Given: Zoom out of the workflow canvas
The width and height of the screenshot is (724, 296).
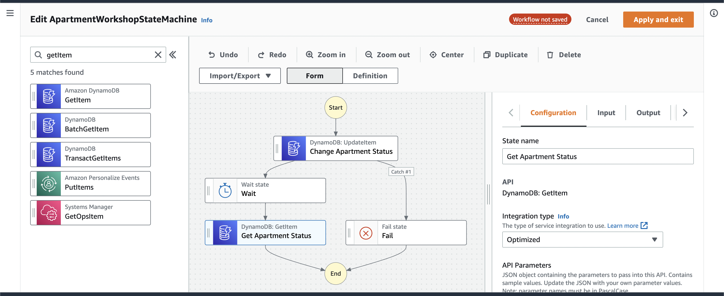Looking at the screenshot, I should tap(388, 55).
